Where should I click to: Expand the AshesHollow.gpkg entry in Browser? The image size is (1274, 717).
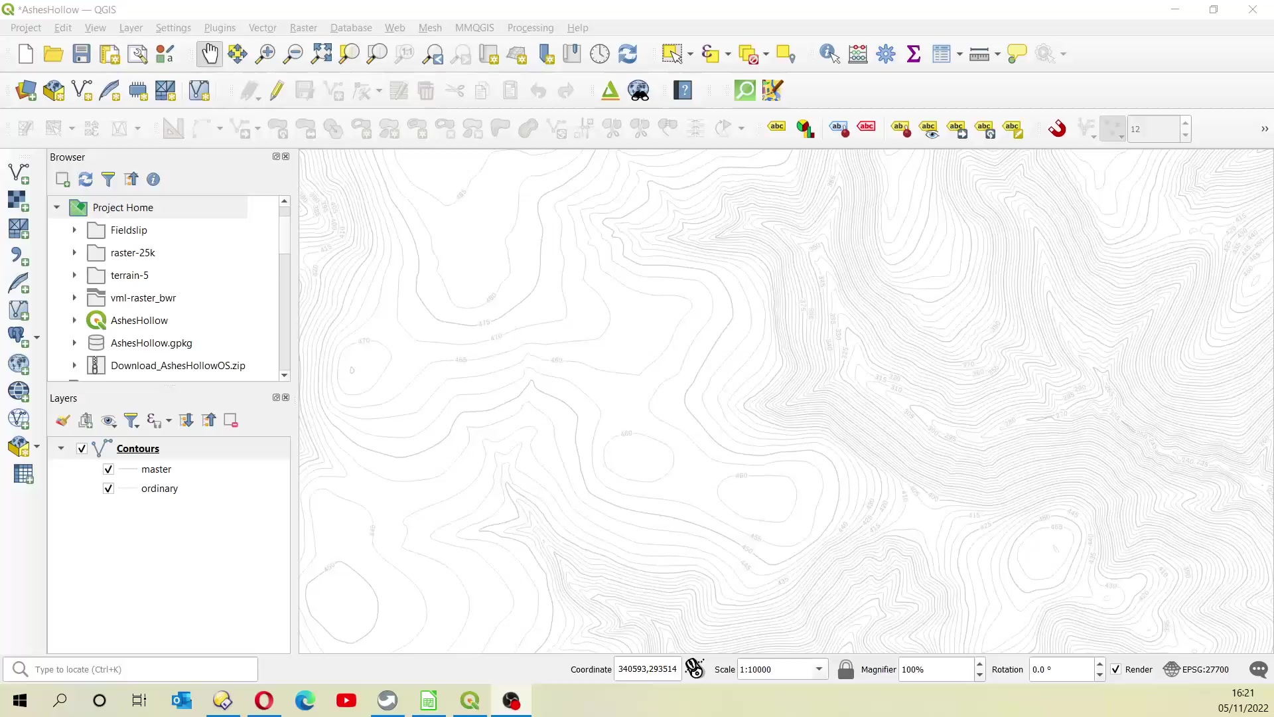74,343
